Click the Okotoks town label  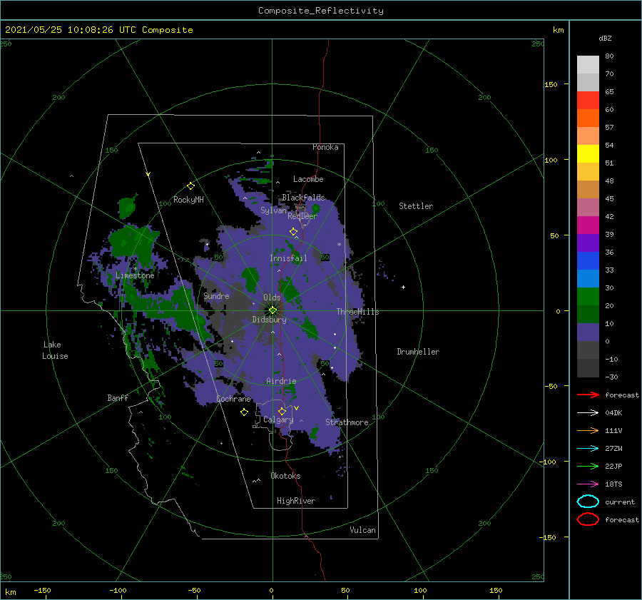pyautogui.click(x=285, y=476)
